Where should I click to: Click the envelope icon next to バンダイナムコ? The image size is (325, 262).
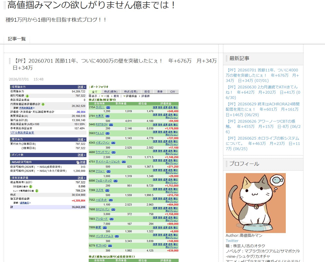click(x=117, y=236)
